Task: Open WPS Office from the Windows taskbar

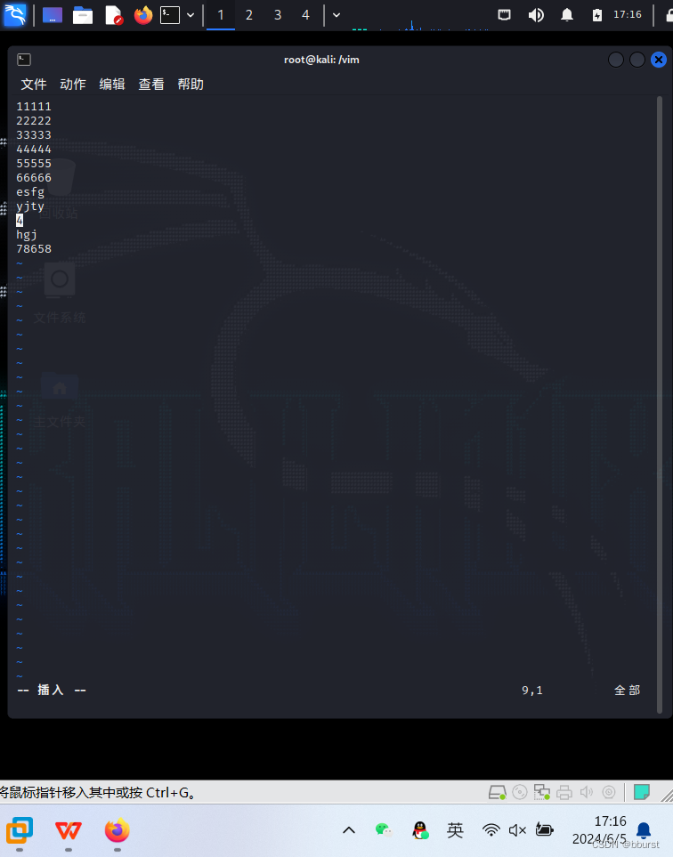Action: click(69, 831)
